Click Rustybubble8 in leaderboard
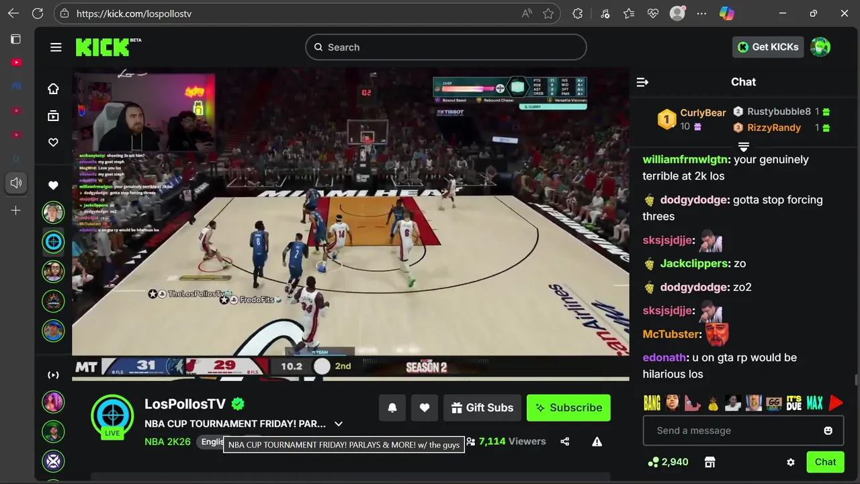 tap(779, 112)
